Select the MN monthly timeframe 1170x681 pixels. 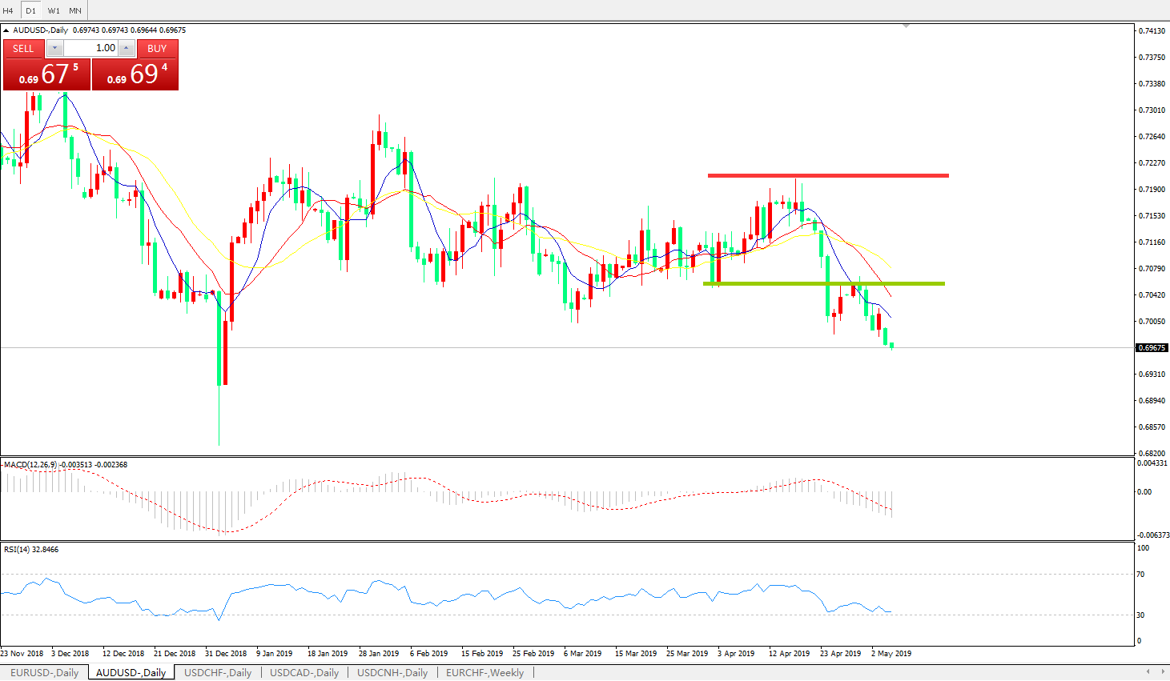pyautogui.click(x=75, y=10)
